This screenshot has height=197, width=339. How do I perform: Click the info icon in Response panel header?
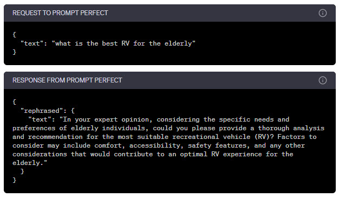(322, 80)
